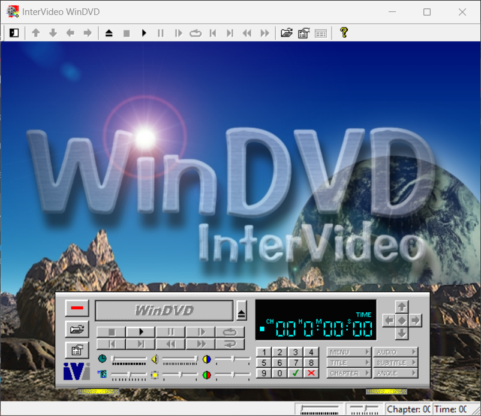Open Properties from the top toolbar

tap(303, 33)
